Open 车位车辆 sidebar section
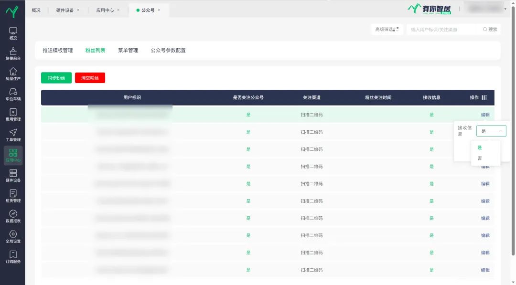The width and height of the screenshot is (516, 285). tap(13, 94)
